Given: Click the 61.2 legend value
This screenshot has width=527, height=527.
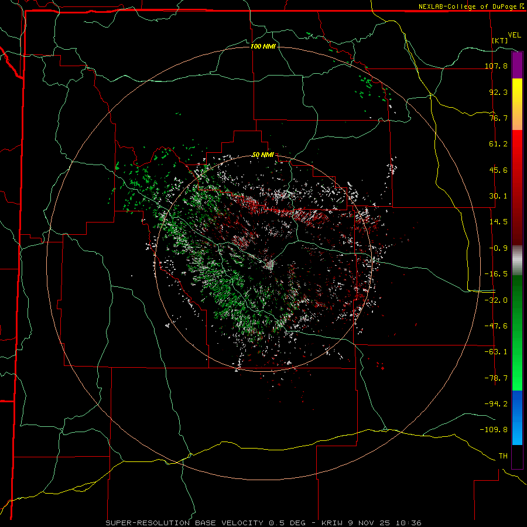Looking at the screenshot, I should pos(498,144).
